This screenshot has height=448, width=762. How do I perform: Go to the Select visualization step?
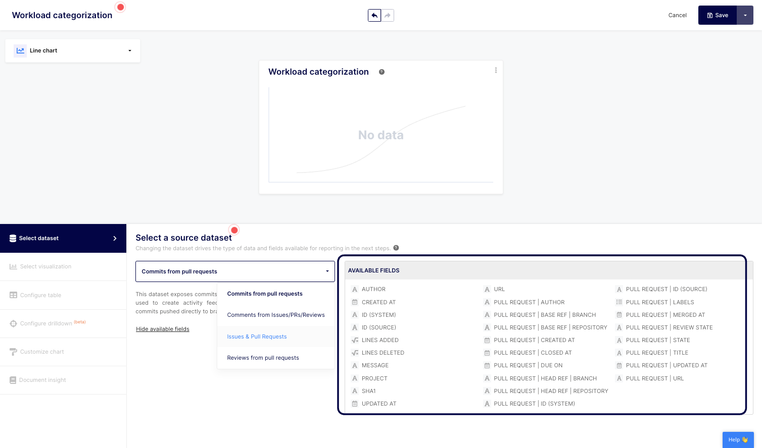coord(45,266)
